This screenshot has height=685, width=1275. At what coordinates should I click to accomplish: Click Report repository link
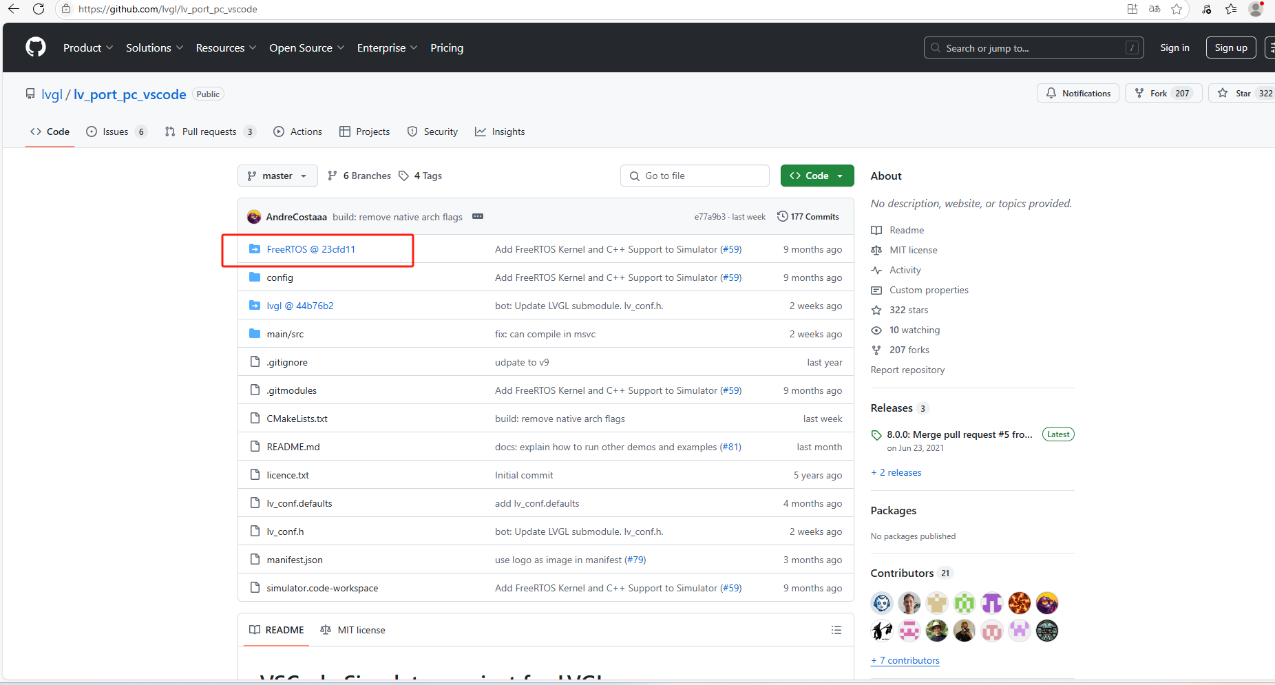(907, 370)
